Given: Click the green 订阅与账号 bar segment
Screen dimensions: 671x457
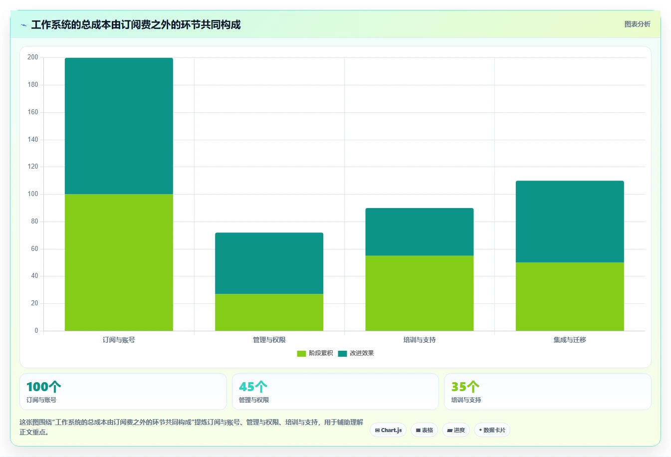Looking at the screenshot, I should pos(119,262).
